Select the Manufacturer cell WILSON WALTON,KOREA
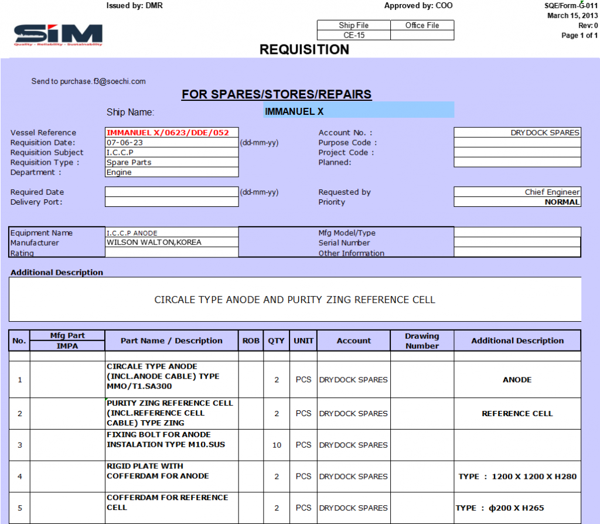The width and height of the screenshot is (600, 524). click(x=172, y=243)
